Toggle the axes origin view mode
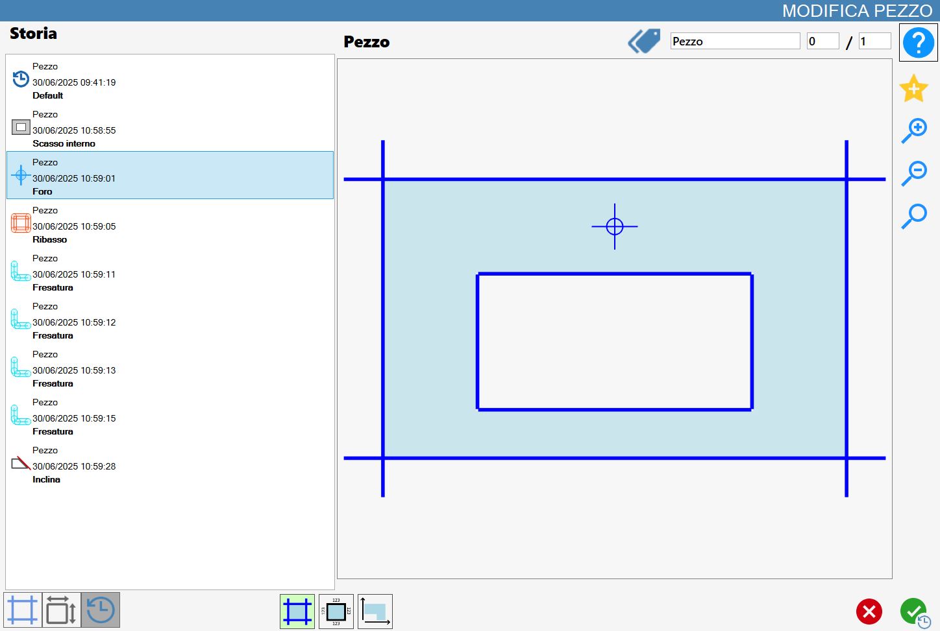The width and height of the screenshot is (940, 631). [x=375, y=612]
